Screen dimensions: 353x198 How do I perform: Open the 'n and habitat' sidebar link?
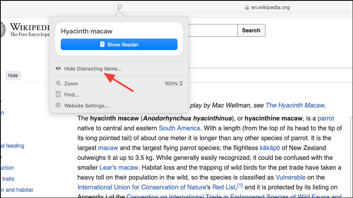pos(17,190)
